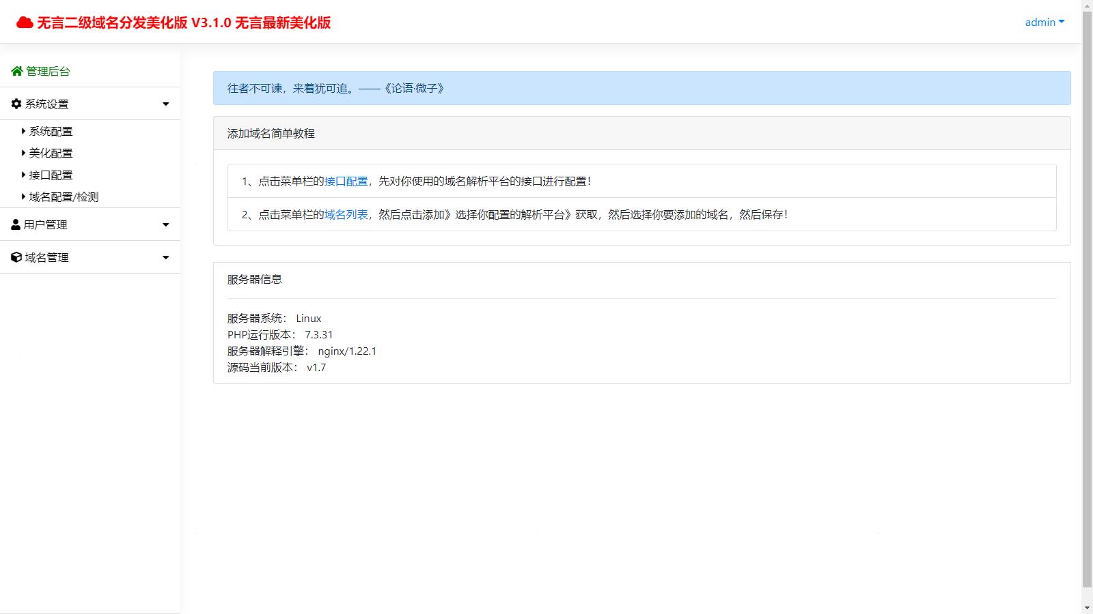Click the 接口配置 link in step one

pyautogui.click(x=346, y=181)
